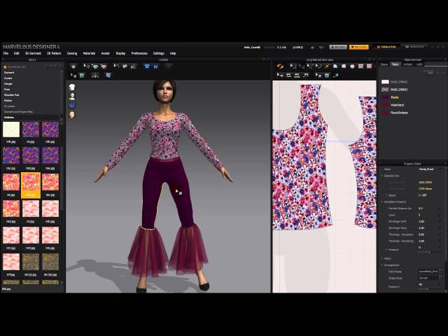Select the Pants fabric in Object Browser
The image size is (448, 336).
[395, 97]
